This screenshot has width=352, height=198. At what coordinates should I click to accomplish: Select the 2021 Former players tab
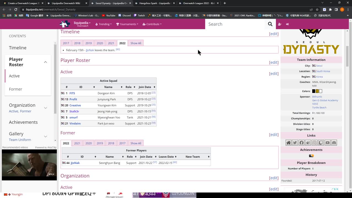click(x=77, y=143)
